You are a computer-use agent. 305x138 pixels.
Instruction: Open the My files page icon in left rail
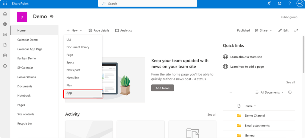(5, 45)
